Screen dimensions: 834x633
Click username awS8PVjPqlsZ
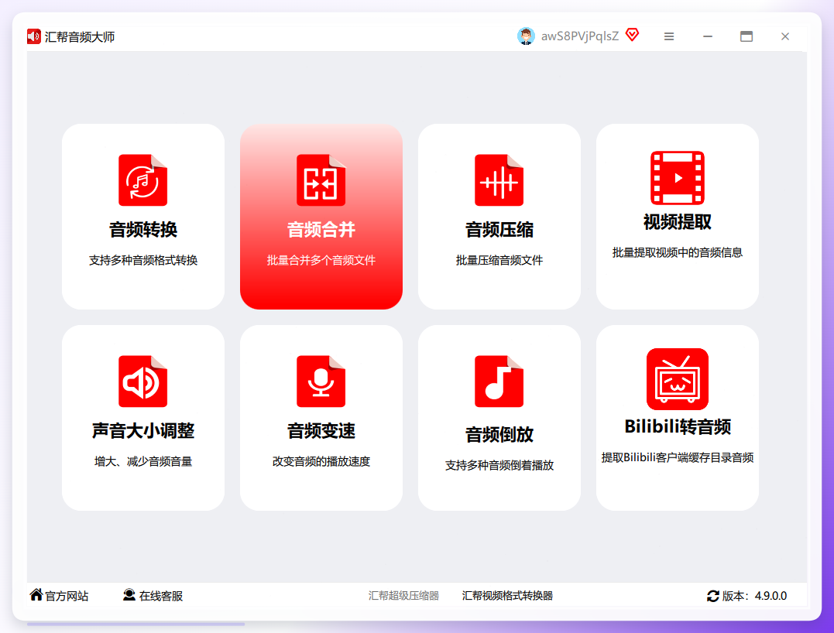click(x=580, y=36)
